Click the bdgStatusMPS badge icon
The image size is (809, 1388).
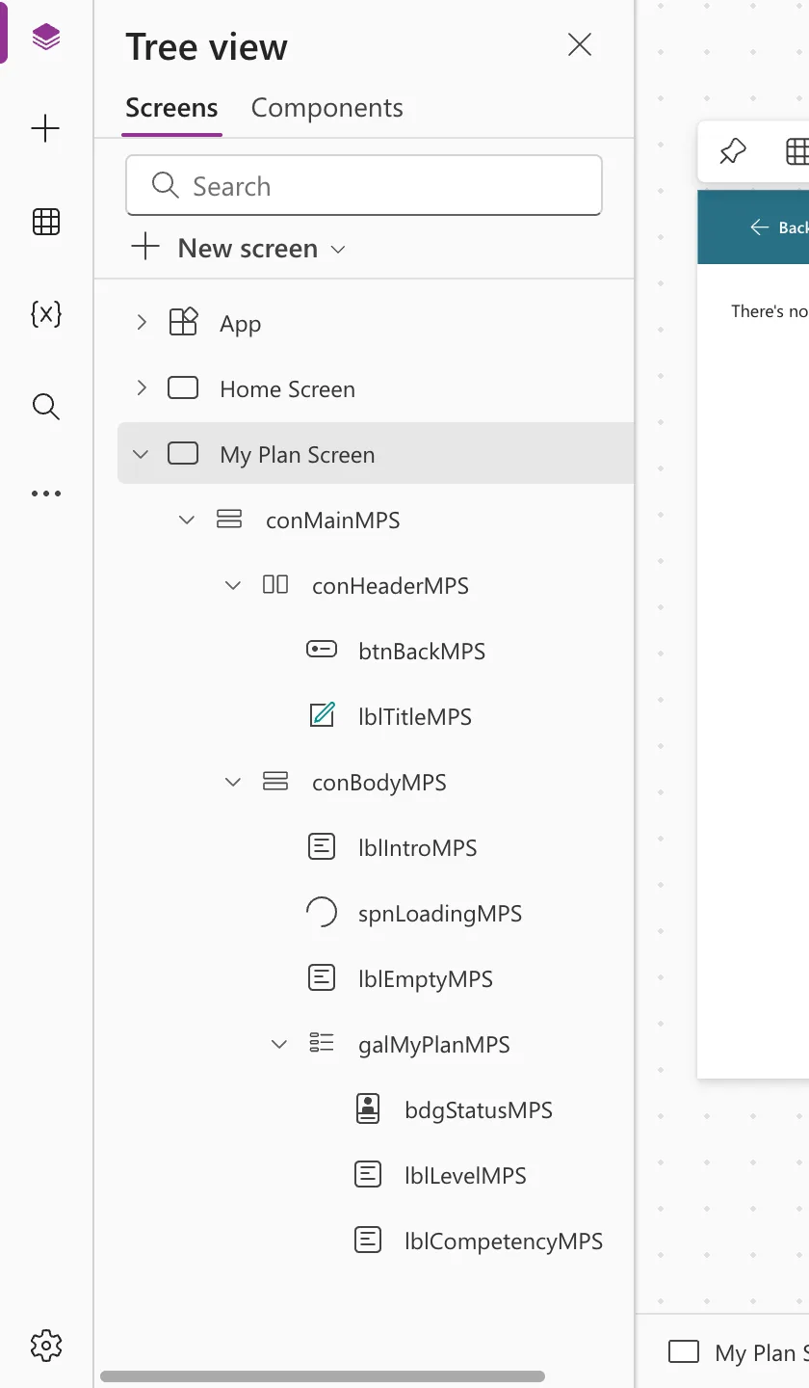coord(368,1108)
